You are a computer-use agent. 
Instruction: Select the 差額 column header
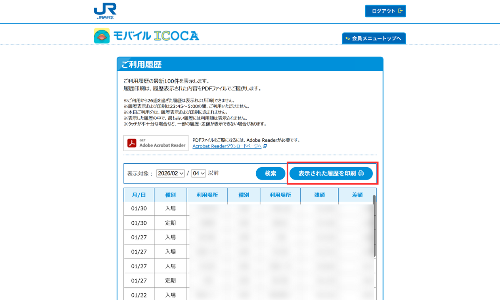[357, 195]
